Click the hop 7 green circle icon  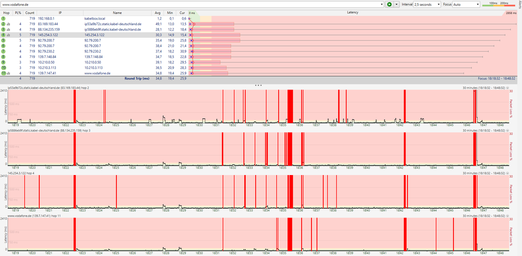3,51
